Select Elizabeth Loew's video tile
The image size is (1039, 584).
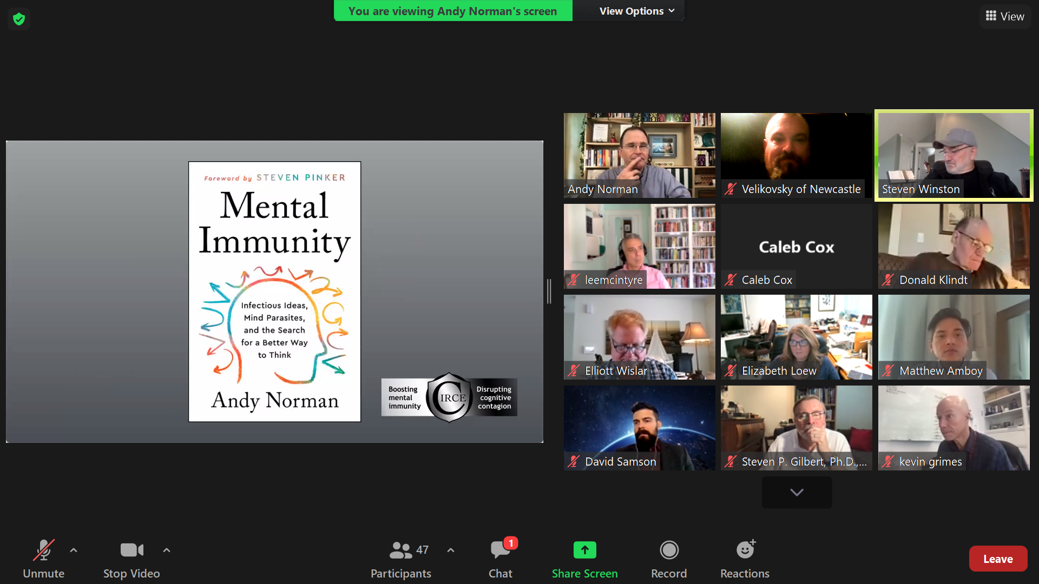pyautogui.click(x=796, y=336)
